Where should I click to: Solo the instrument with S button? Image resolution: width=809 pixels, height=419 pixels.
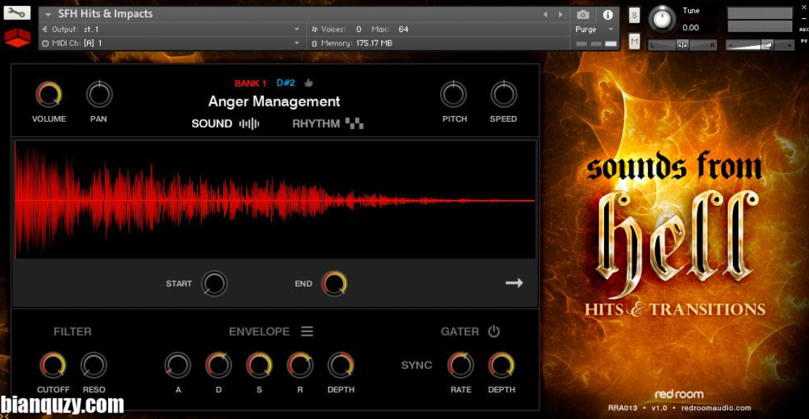634,16
